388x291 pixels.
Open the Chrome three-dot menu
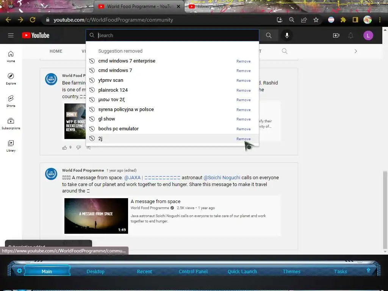[380, 20]
